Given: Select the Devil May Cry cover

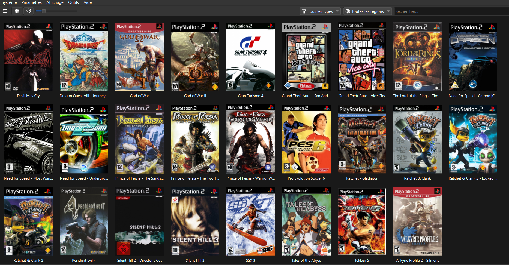Looking at the screenshot, I should [x=28, y=57].
